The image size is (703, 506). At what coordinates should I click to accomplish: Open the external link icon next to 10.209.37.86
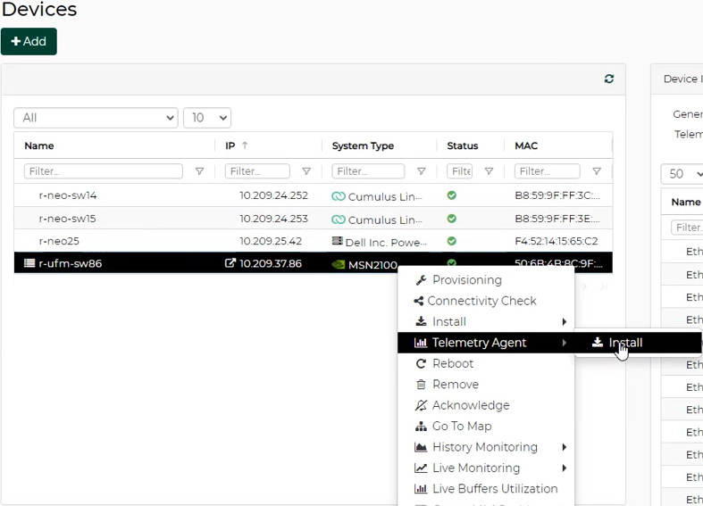(x=230, y=263)
